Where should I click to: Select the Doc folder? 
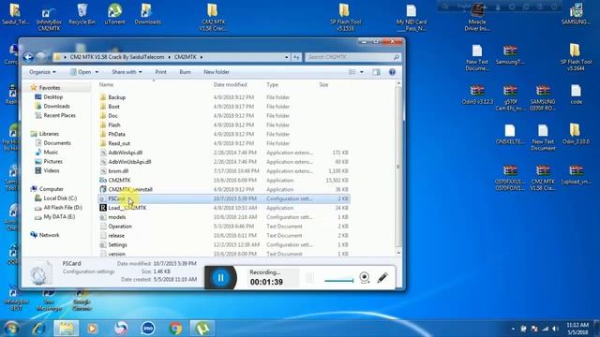[x=112, y=116]
